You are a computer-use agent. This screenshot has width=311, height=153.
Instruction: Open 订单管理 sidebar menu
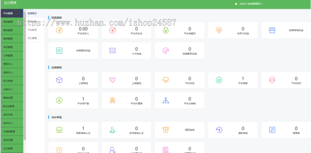(x=12, y=55)
